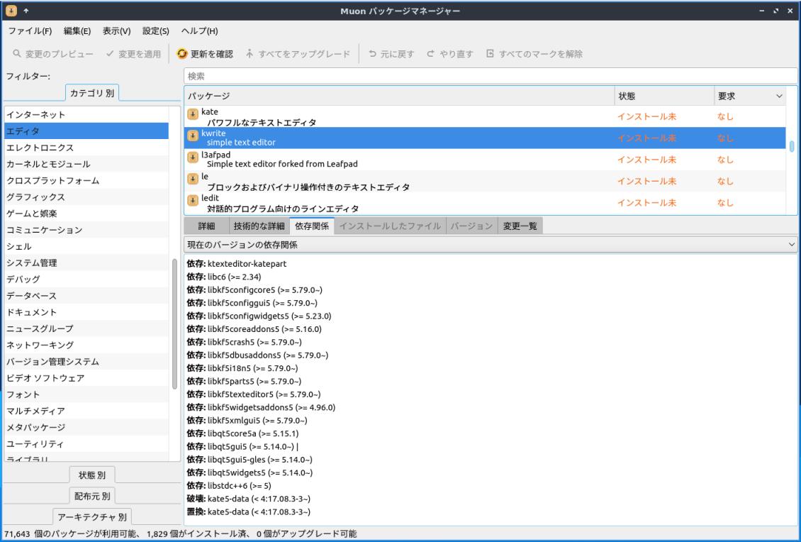Click the やり直す redo icon
This screenshot has width=801, height=542.
[x=431, y=54]
